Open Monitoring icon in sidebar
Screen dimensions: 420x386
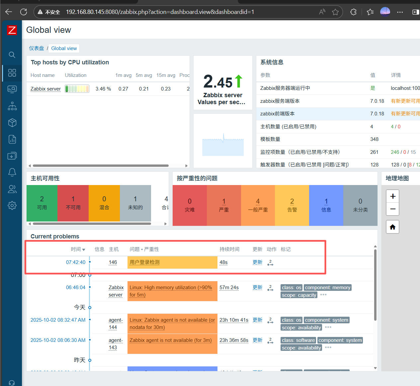click(12, 89)
